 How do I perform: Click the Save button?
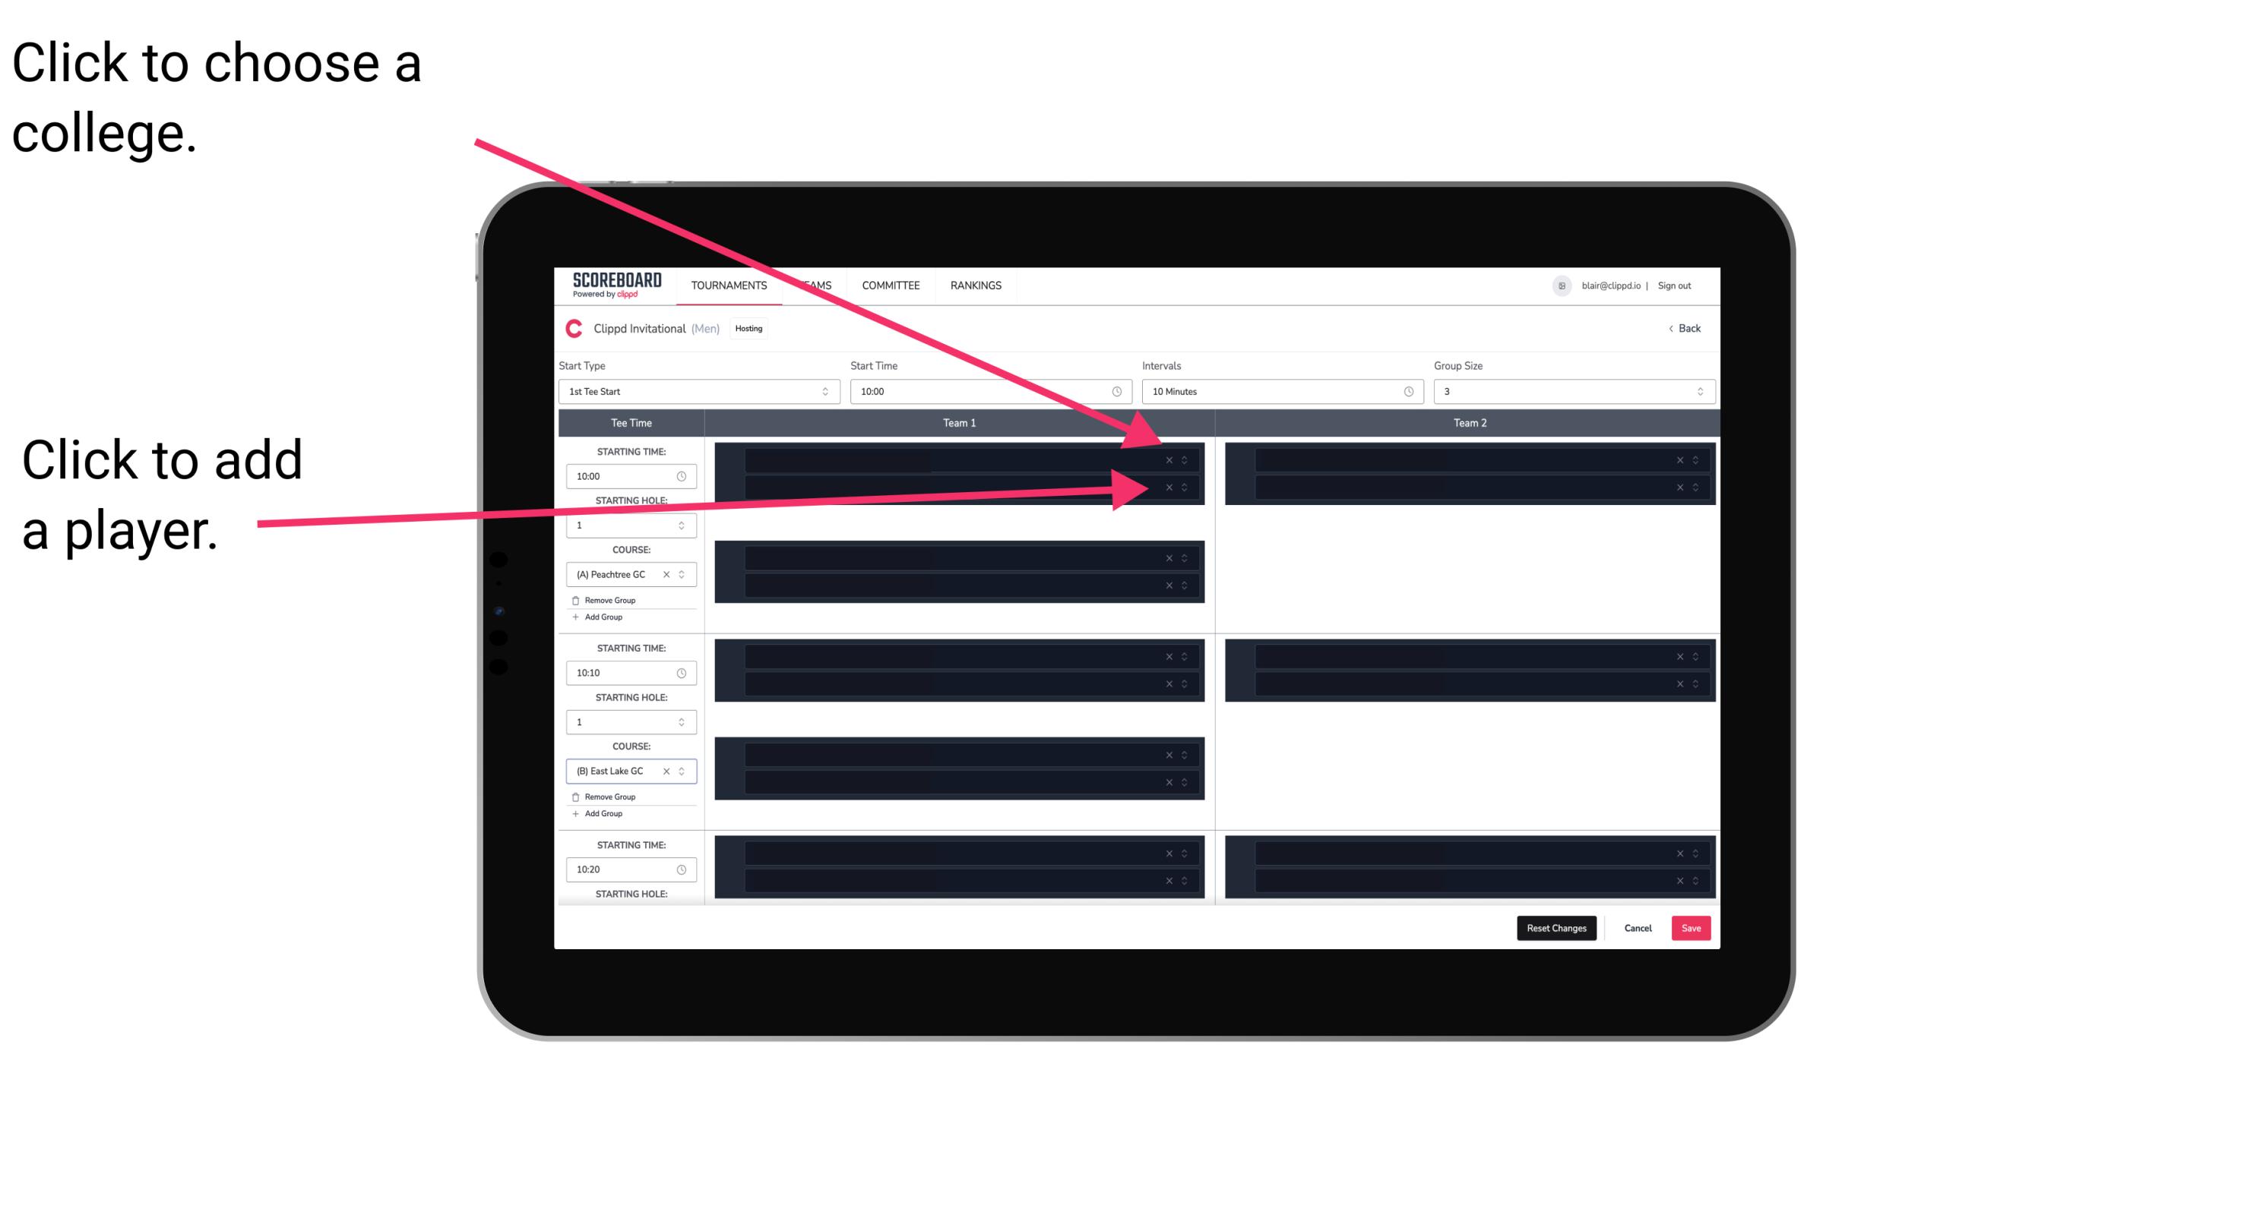(x=1692, y=927)
